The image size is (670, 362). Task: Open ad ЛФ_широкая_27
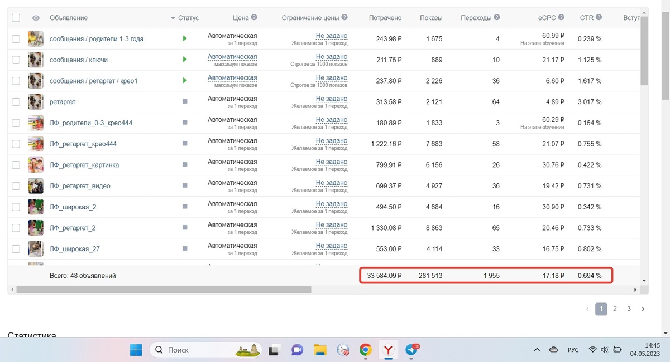(x=75, y=249)
